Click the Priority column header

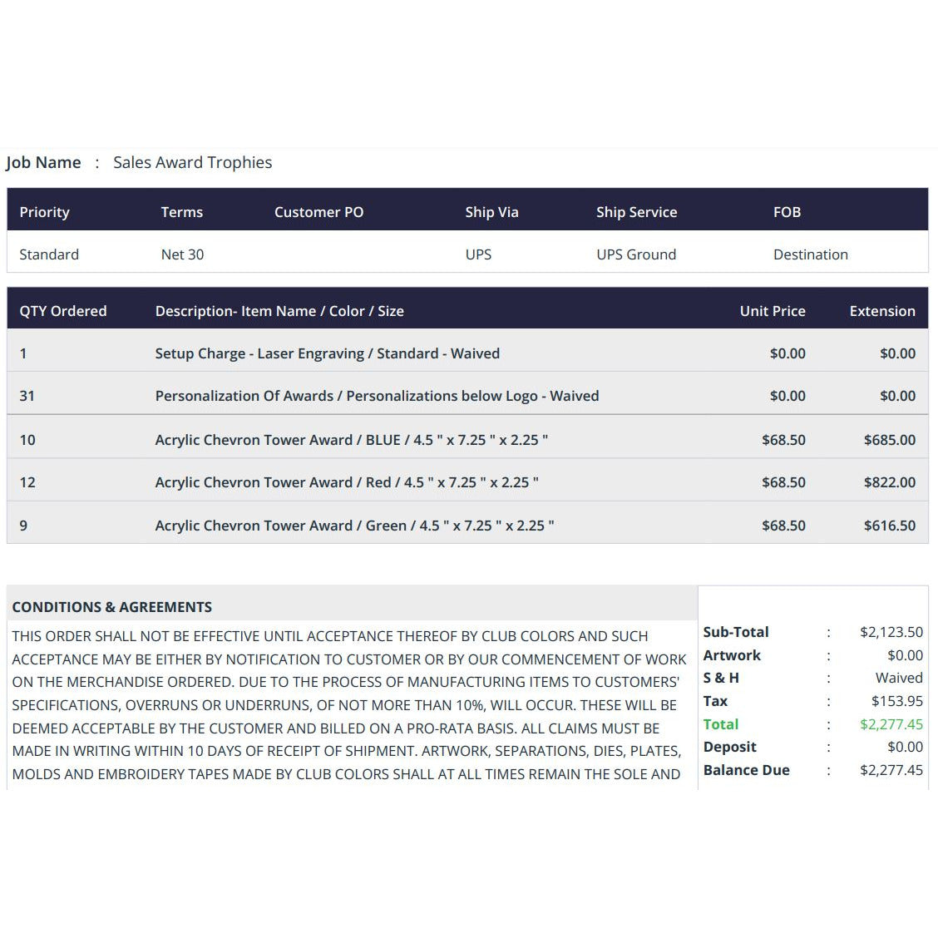click(x=44, y=212)
